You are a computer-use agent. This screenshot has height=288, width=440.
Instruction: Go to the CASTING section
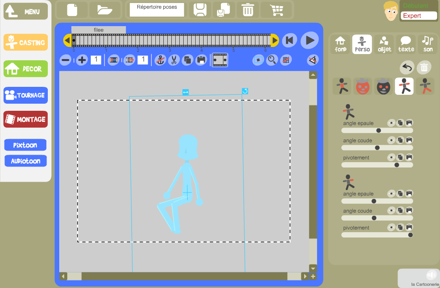pos(26,43)
